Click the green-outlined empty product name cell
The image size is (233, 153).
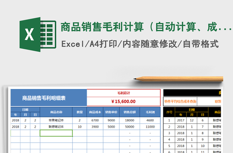56,133
